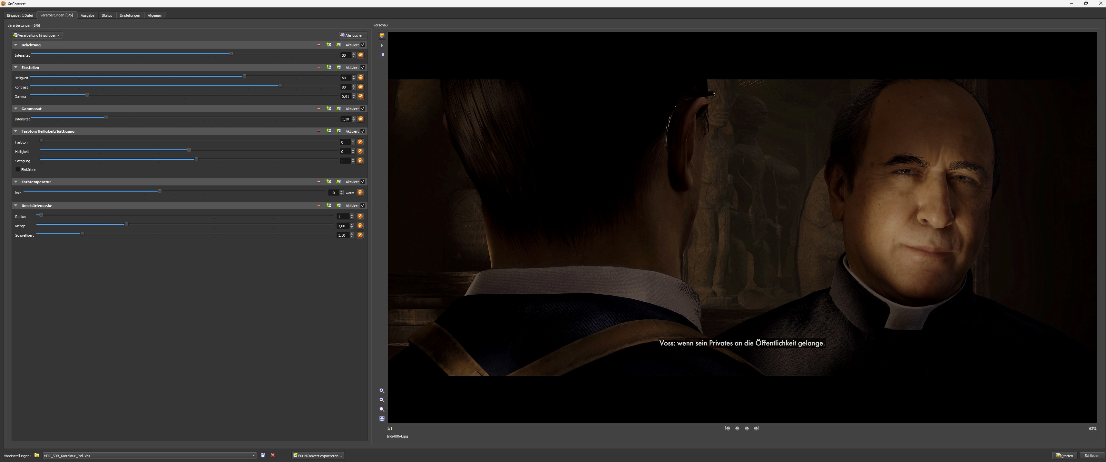
Task: Disable the Farbtemperatur action's Aktiviert checkbox
Action: coord(363,182)
